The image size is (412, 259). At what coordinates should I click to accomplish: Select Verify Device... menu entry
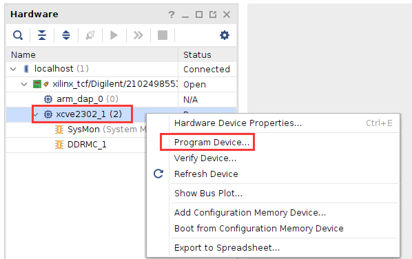[x=205, y=158]
